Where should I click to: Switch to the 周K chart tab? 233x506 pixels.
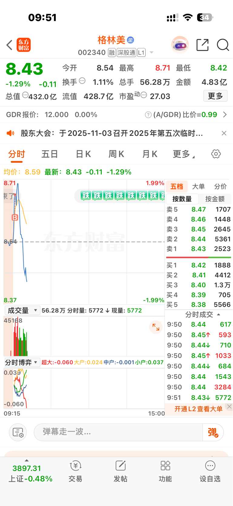pos(116,154)
